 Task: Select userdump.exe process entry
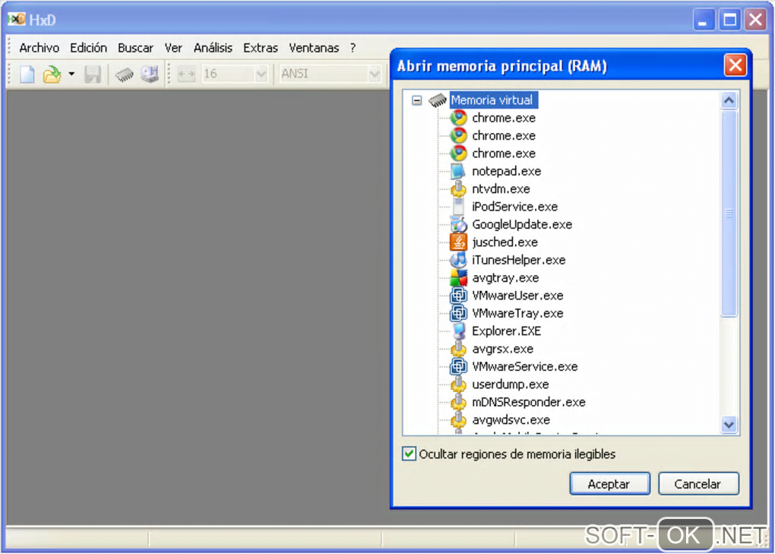click(510, 384)
